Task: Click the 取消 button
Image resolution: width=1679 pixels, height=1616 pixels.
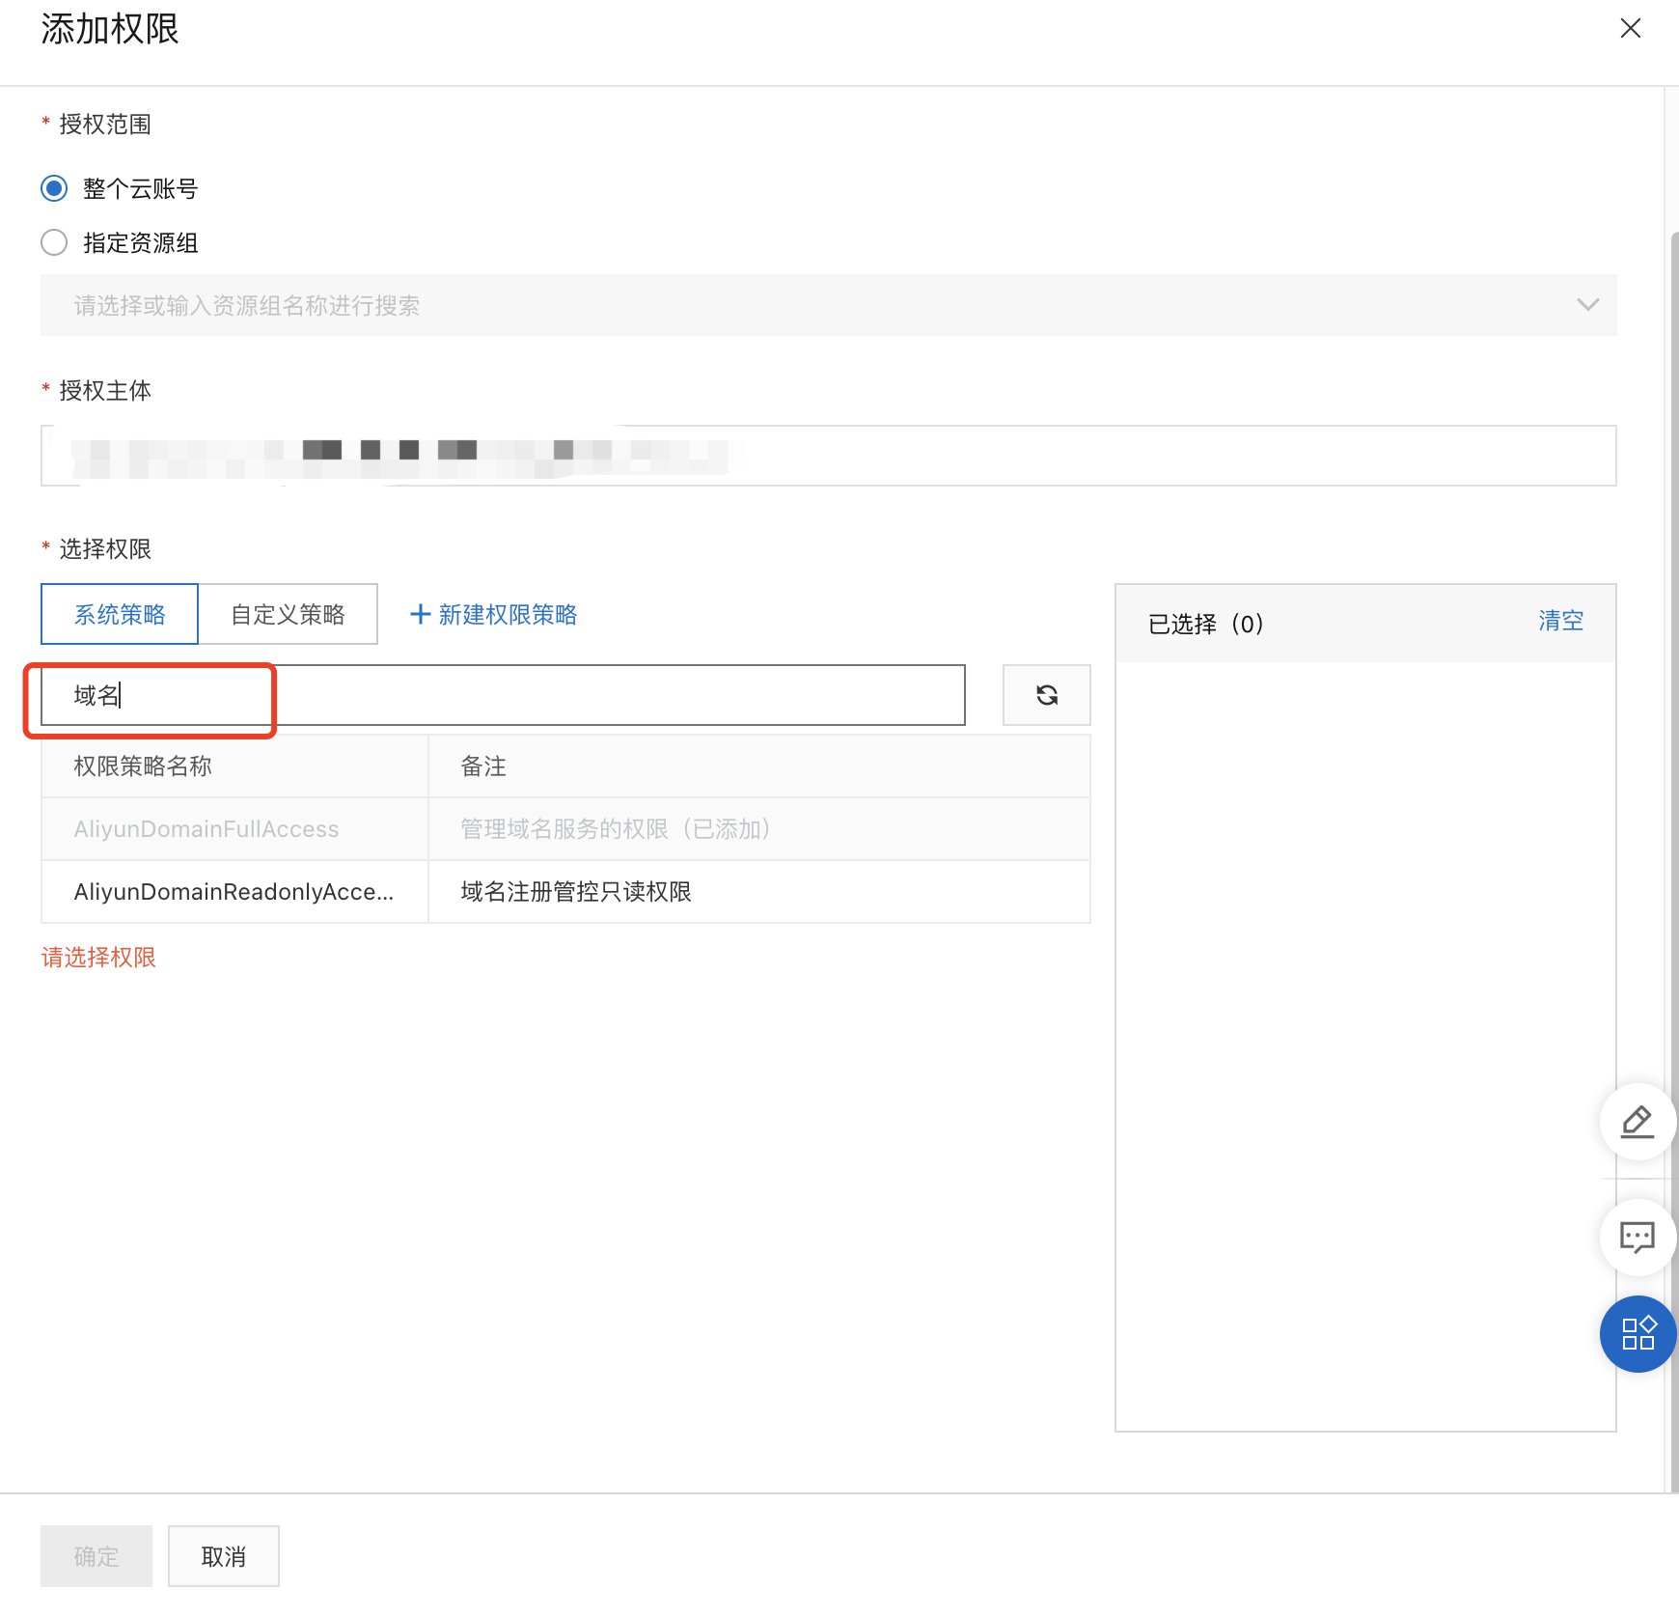Action: 223,1555
